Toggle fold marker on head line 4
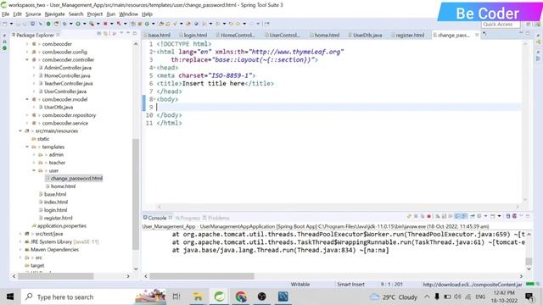Image resolution: width=543 pixels, height=305 pixels. [154, 68]
